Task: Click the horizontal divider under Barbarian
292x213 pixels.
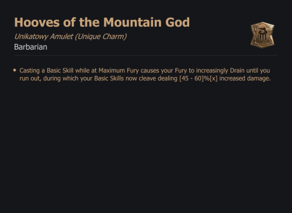Action: click(146, 55)
